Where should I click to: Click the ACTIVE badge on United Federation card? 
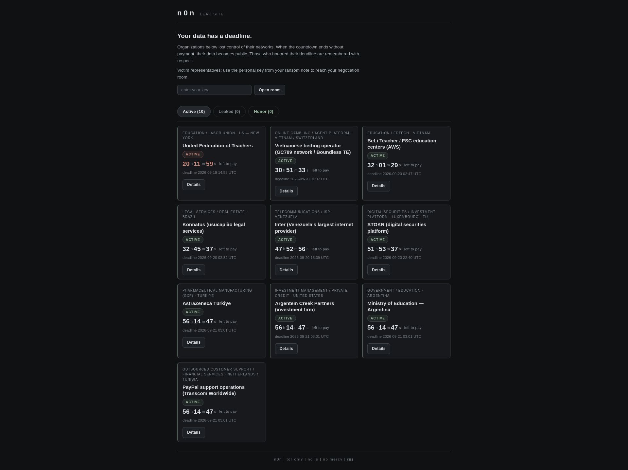pyautogui.click(x=193, y=154)
